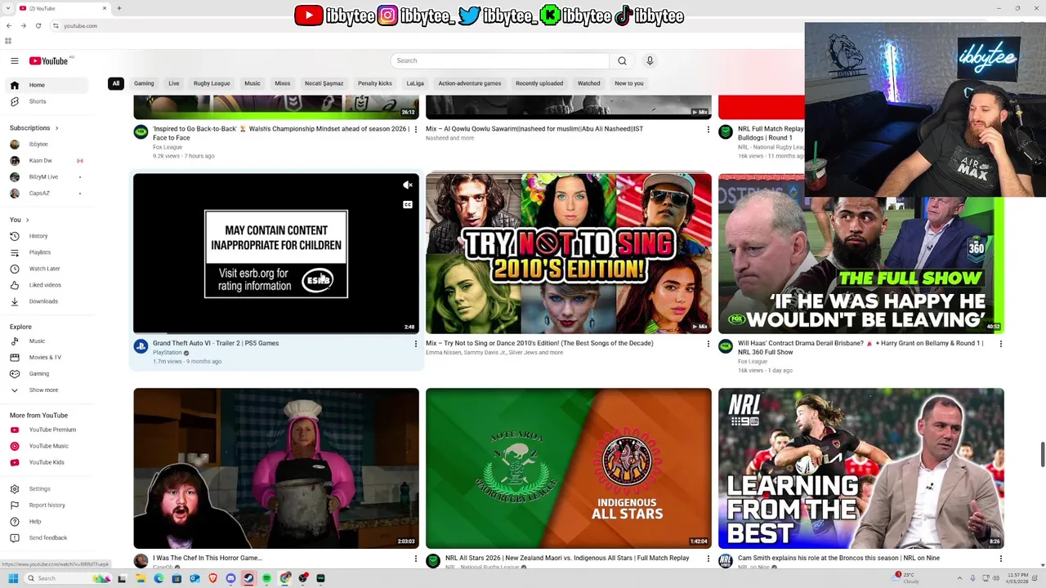Click the YouTube search input field

coord(500,60)
